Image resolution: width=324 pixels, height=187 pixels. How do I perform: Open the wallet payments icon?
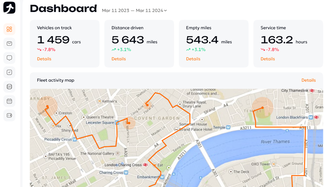[9, 116]
